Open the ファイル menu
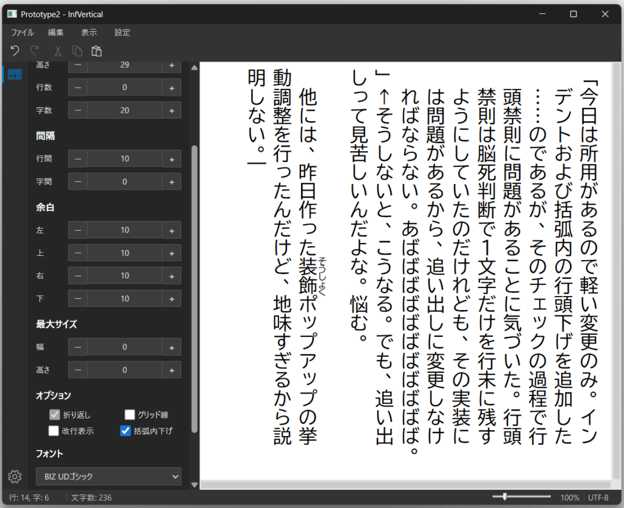This screenshot has width=624, height=508. tap(23, 32)
